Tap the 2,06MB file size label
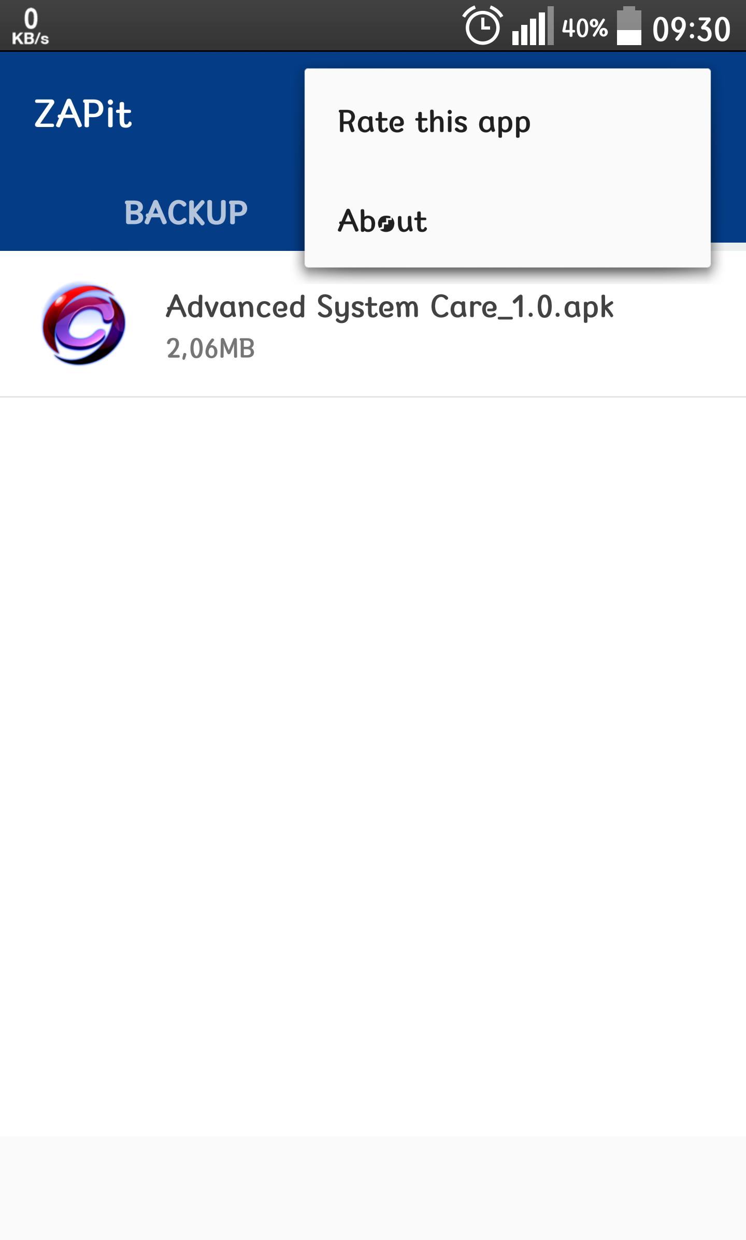Viewport: 746px width, 1240px height. click(210, 348)
